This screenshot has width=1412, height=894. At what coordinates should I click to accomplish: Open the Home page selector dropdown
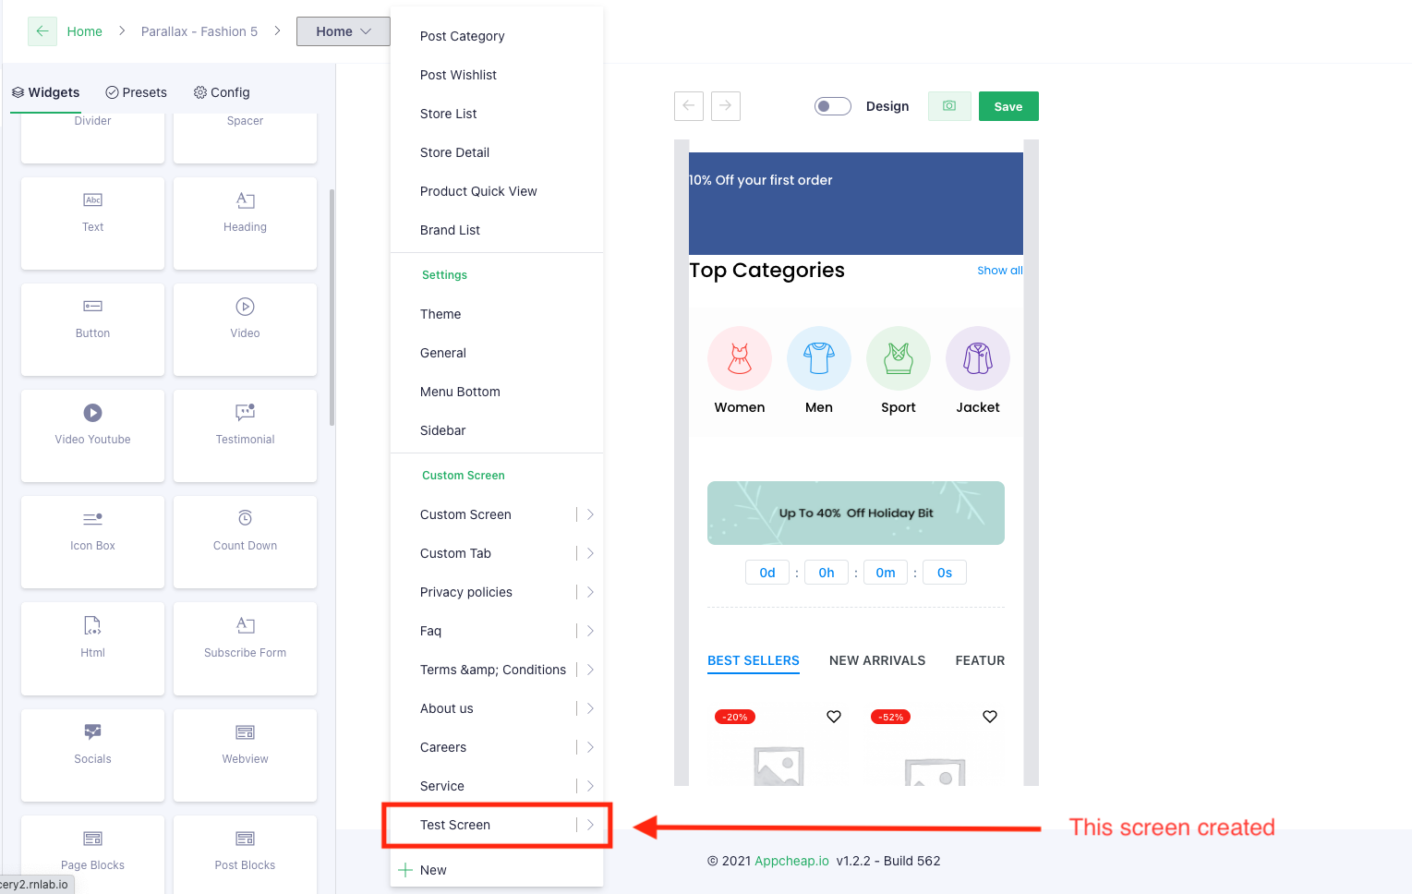click(x=343, y=30)
